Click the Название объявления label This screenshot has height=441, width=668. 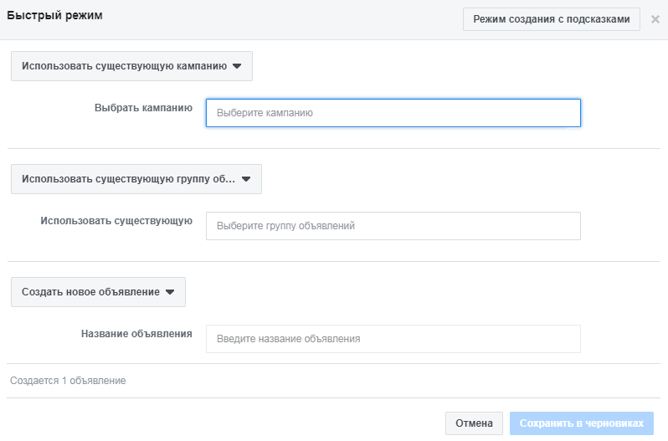[136, 334]
